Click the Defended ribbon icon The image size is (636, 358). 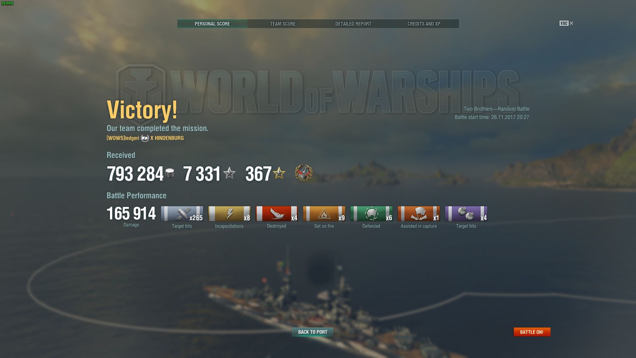coord(371,214)
